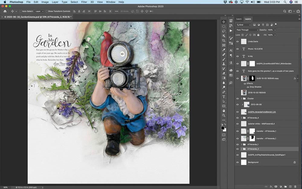The image size is (302, 189).
Task: Select the Gradient tool
Action: coord(223,78)
